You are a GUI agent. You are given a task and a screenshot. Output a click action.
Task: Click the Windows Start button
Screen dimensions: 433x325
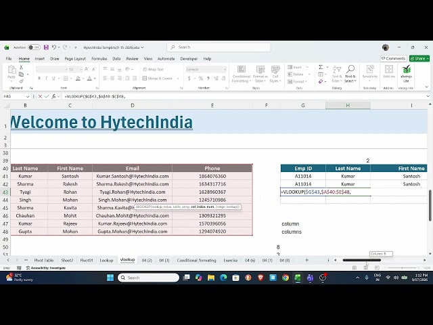click(x=110, y=278)
